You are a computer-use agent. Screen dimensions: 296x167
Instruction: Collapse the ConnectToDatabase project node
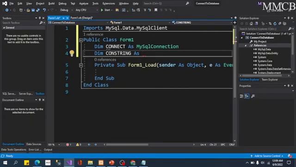[242, 38]
